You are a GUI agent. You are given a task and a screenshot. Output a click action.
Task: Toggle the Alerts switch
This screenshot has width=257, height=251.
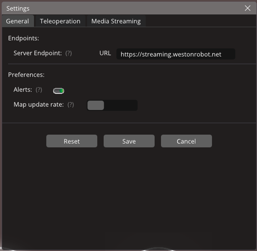point(59,90)
